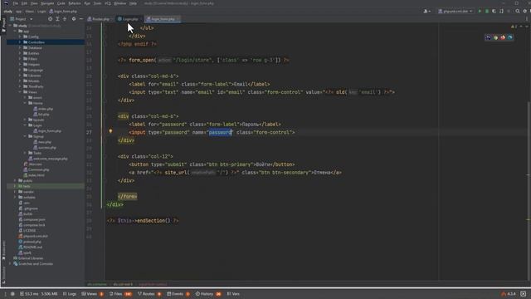Start debugging with the bug icon
Screen dimensions: 531x299
[x=487, y=11]
